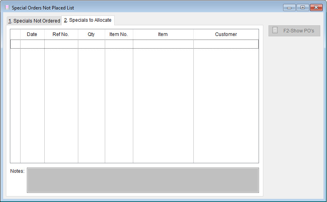Click the Ref No. column header
The image size is (327, 202).
(61, 34)
